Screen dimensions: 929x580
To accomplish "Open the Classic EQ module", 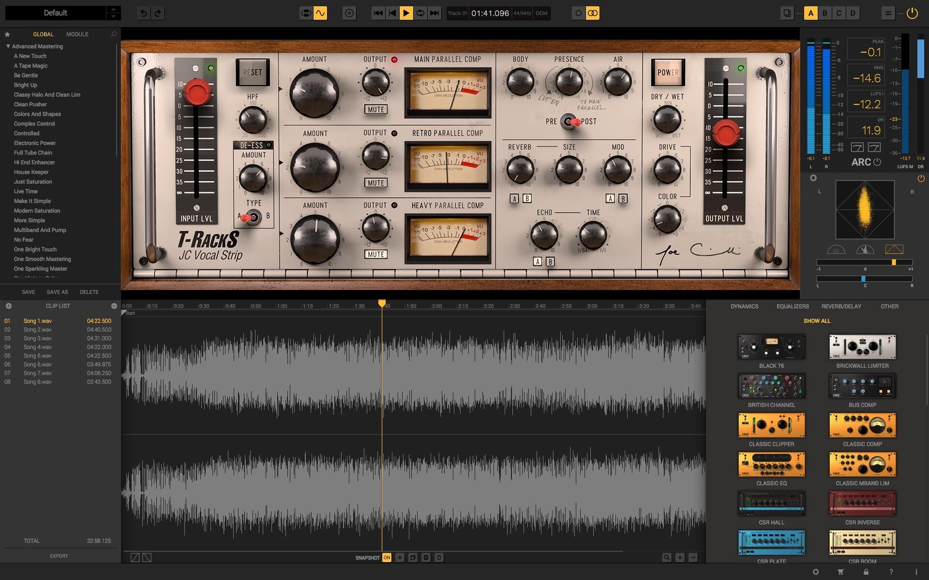I will 771,464.
